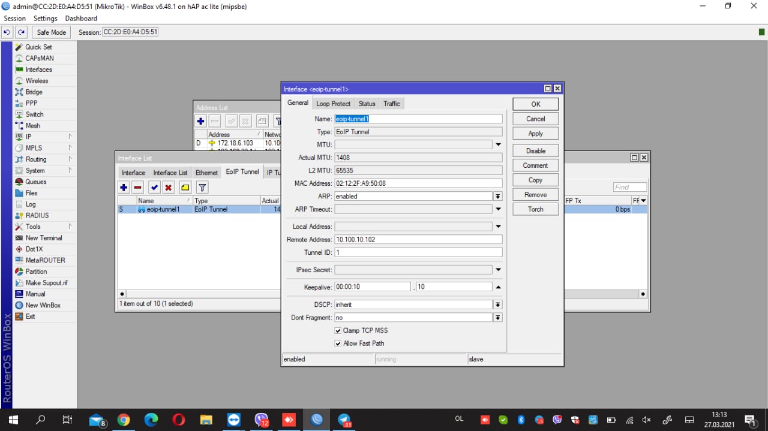Image resolution: width=768 pixels, height=431 pixels.
Task: Expand ARP Timeout field arrow
Action: 498,209
